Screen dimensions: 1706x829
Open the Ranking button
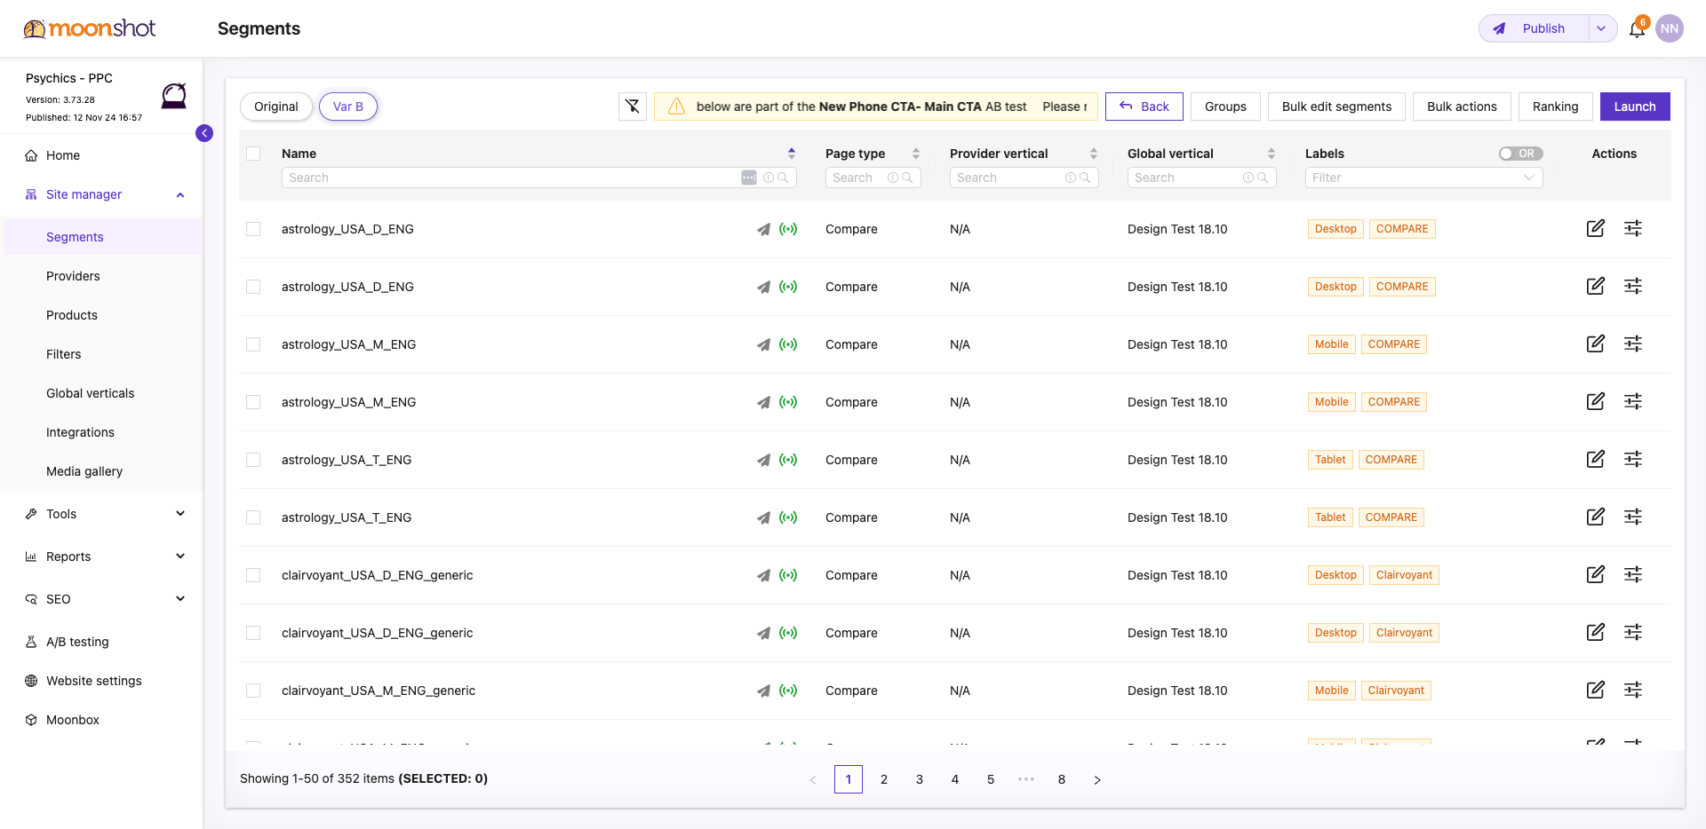pos(1555,107)
